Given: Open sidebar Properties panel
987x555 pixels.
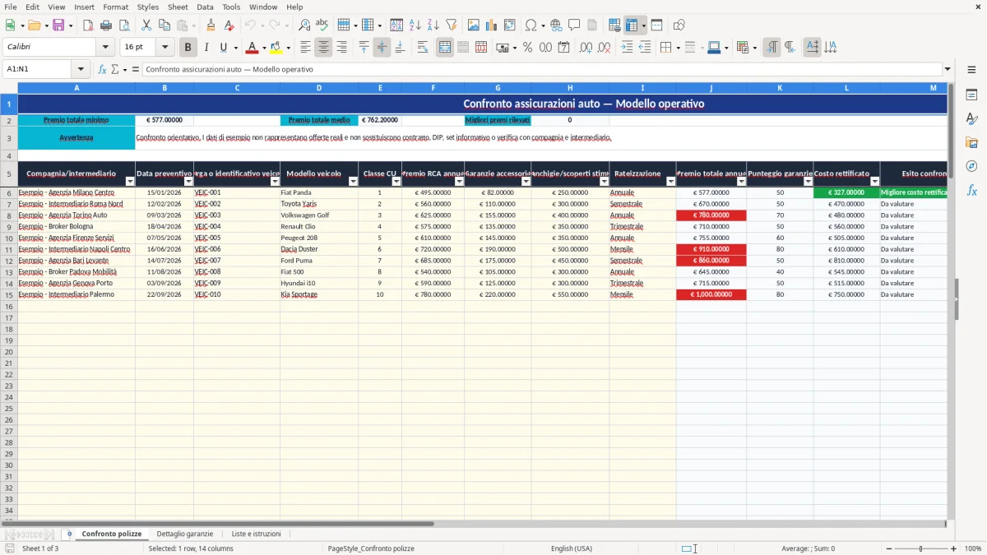Looking at the screenshot, I should 971,95.
